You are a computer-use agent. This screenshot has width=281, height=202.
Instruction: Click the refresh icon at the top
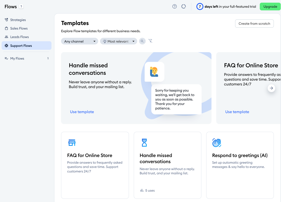[183, 6]
